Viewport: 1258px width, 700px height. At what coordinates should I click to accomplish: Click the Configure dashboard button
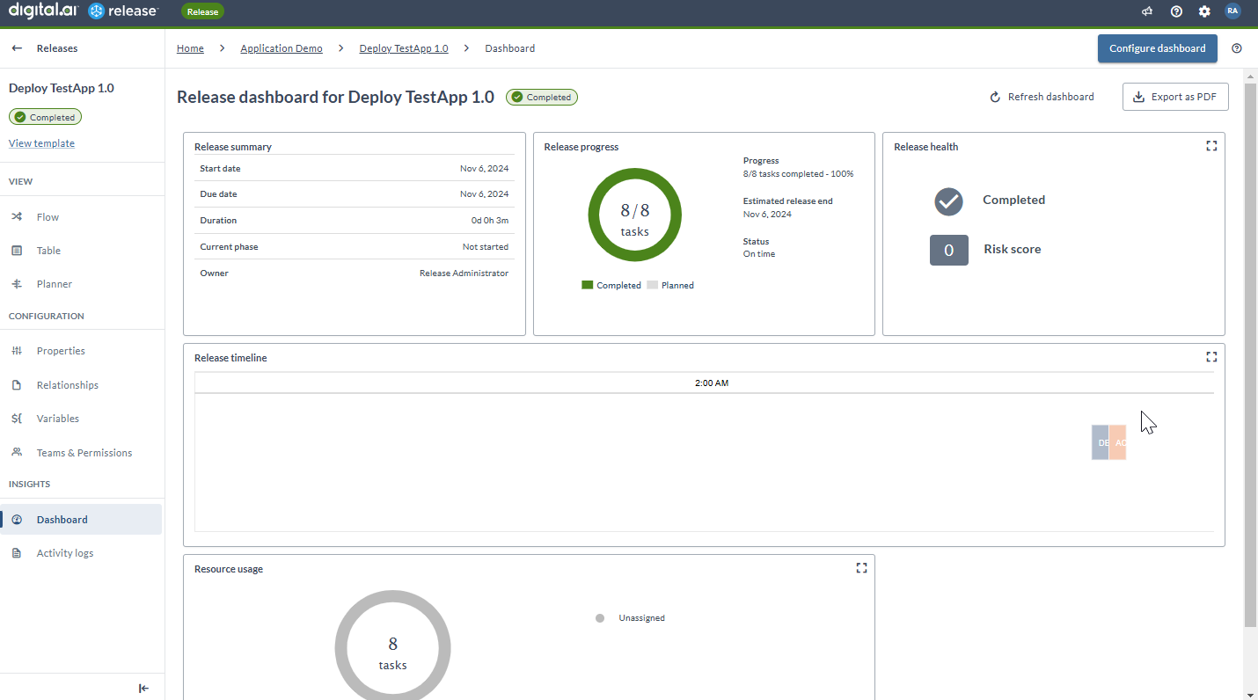pos(1157,48)
